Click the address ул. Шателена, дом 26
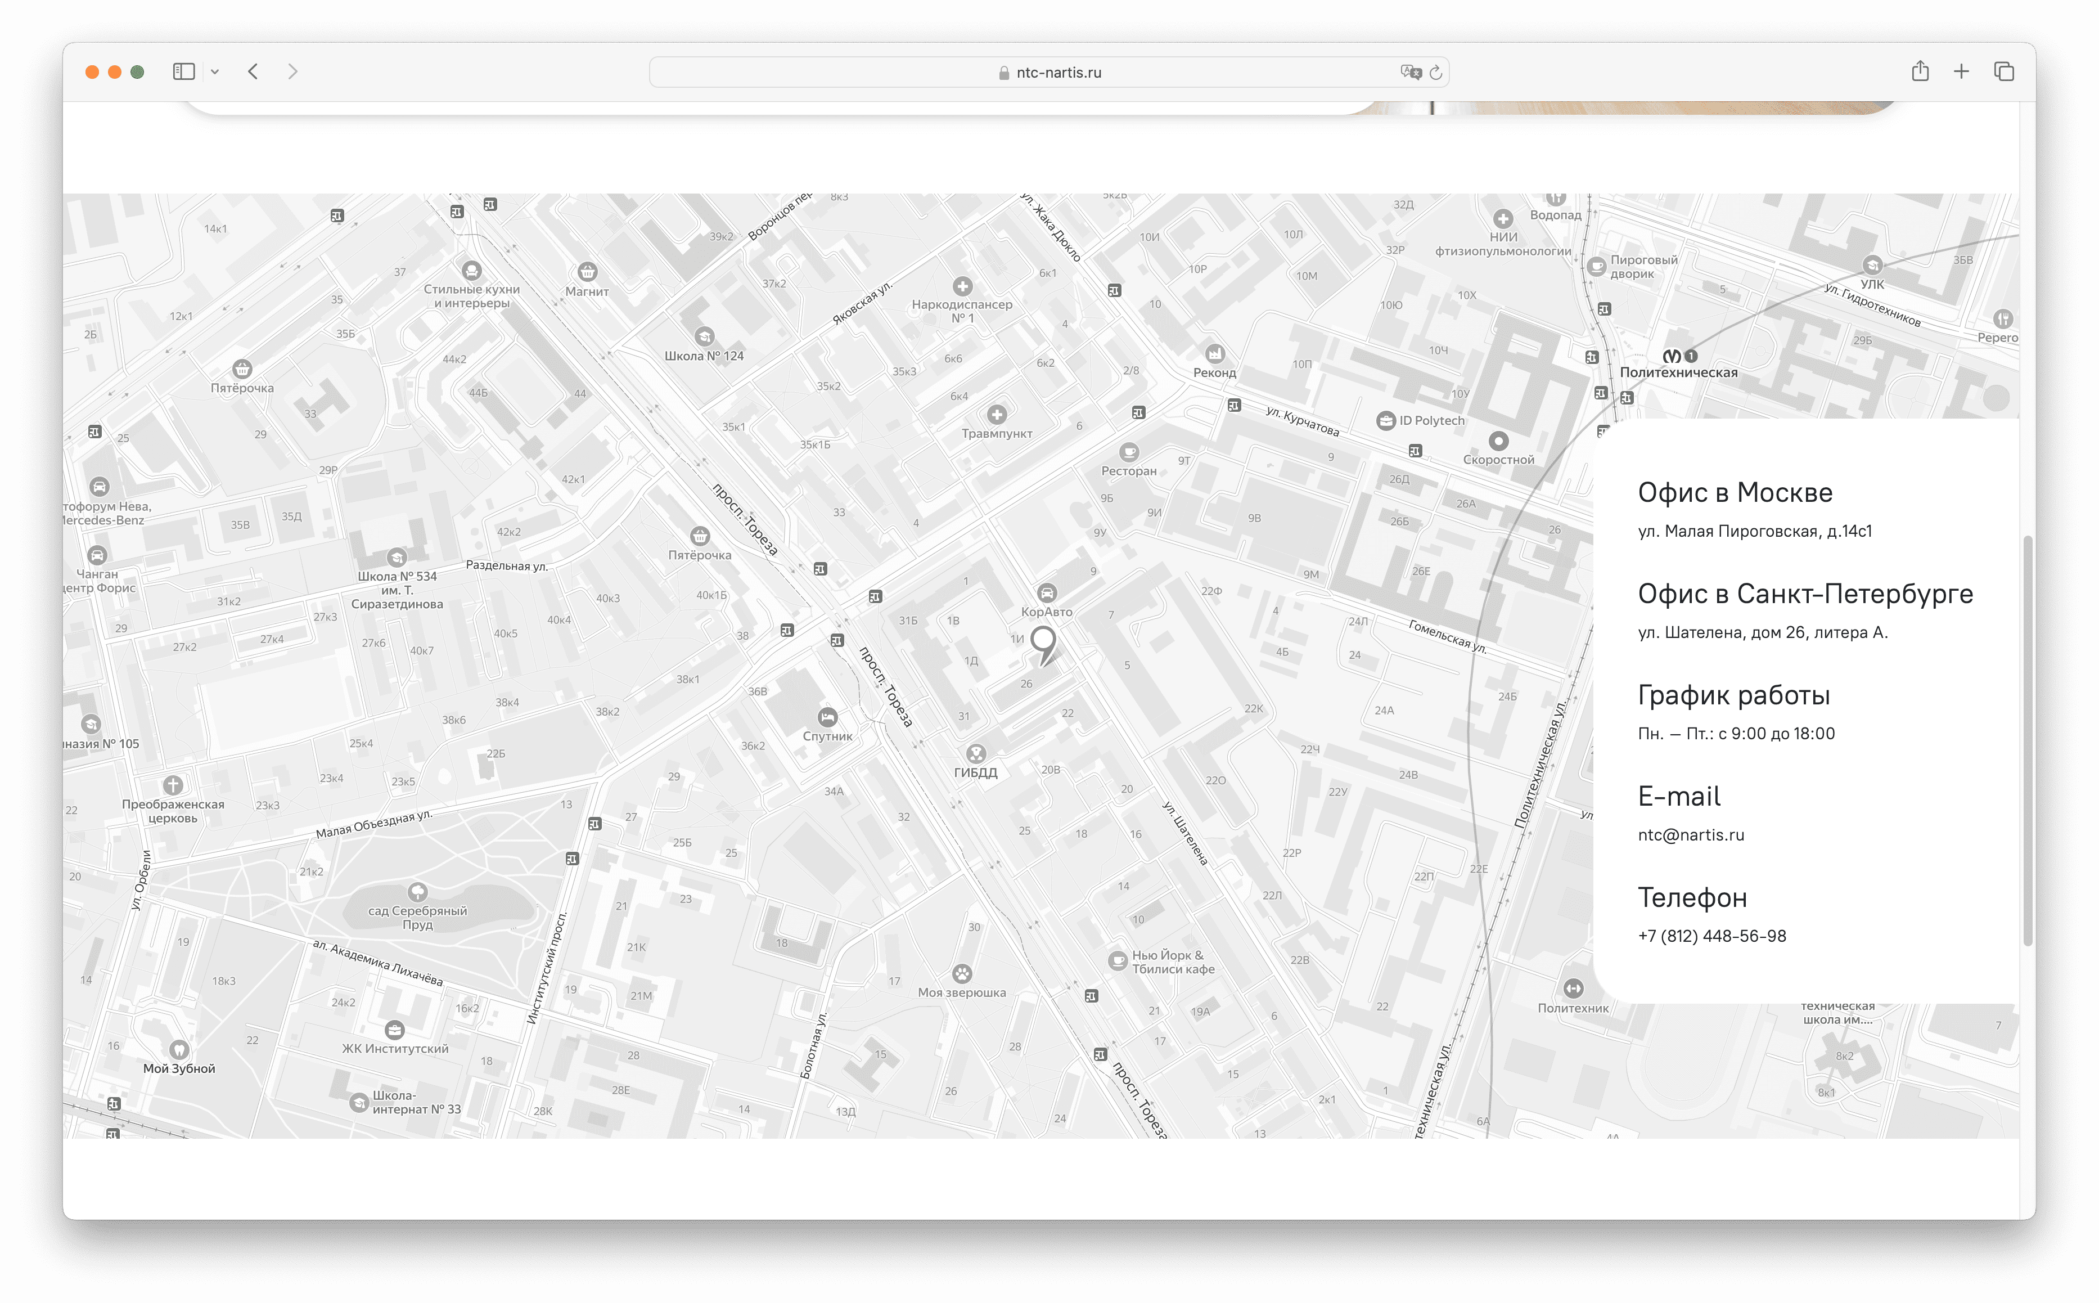The image size is (2099, 1303). tap(1762, 632)
